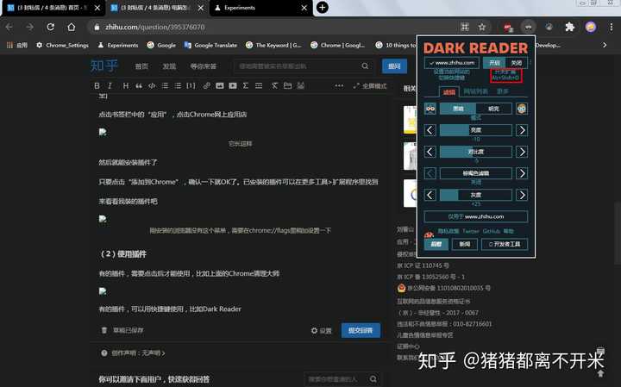
Task: Open Google Translate bookmark
Action: click(x=210, y=45)
